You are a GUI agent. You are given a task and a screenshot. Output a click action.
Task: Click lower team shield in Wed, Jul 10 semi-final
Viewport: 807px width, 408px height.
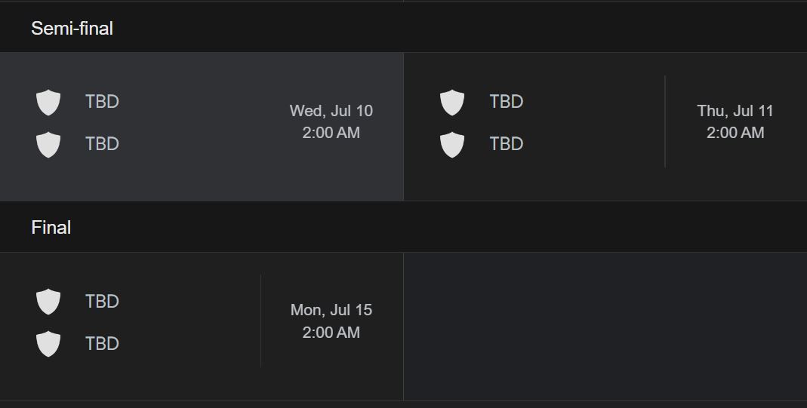pyautogui.click(x=48, y=144)
